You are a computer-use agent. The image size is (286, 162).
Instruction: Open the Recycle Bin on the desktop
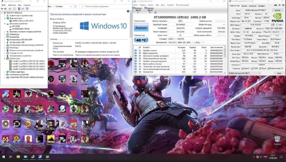(x=277, y=140)
